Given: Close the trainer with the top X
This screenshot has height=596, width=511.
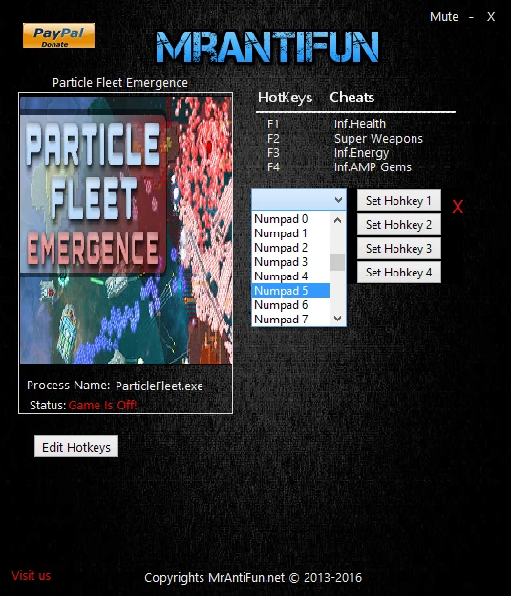Looking at the screenshot, I should [491, 17].
